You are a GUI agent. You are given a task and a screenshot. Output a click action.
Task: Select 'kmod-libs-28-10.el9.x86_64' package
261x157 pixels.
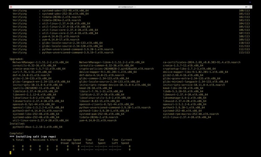183,88
